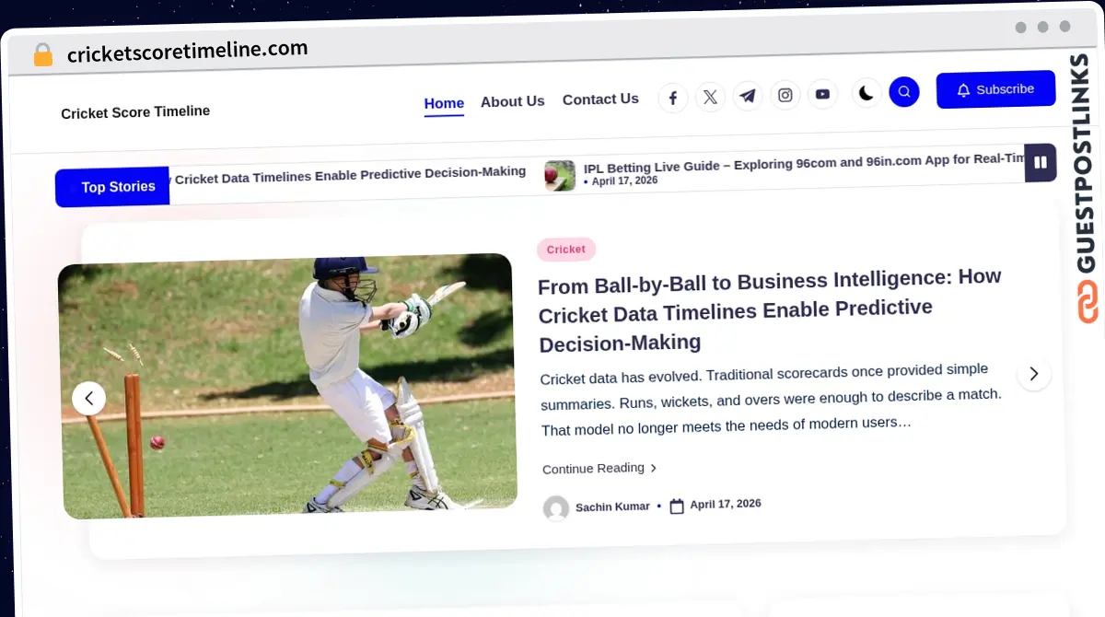Open the IPL ticker story thumbnail
This screenshot has width=1105, height=617.
click(x=560, y=175)
